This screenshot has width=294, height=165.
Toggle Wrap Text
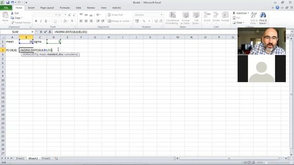(115, 15)
